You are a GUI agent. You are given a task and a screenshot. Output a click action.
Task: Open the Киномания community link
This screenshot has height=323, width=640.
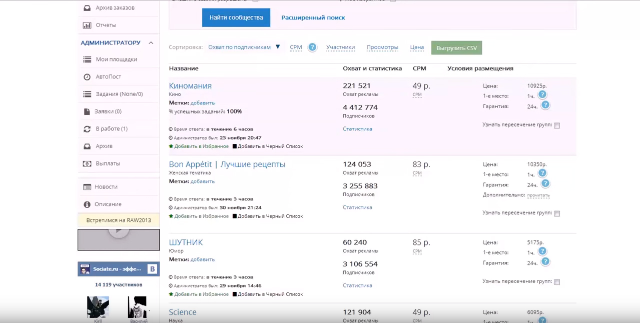[x=190, y=86]
